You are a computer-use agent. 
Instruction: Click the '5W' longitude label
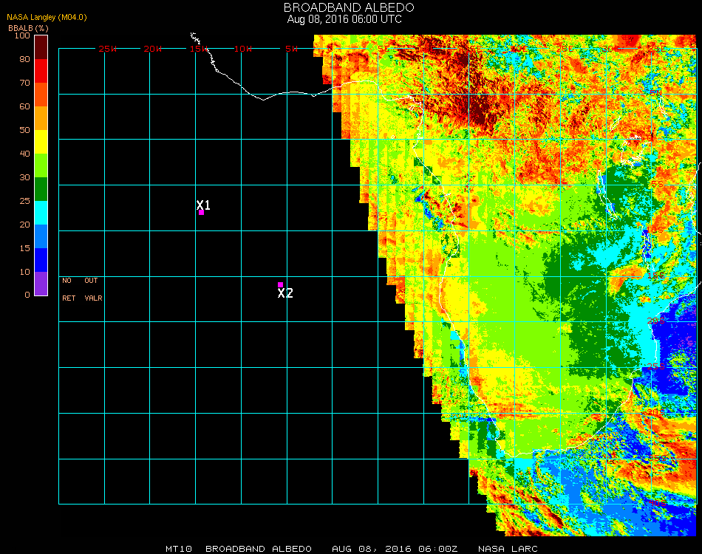(291, 49)
